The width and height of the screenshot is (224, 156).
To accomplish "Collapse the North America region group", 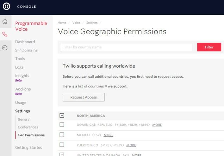I will 62,116.
